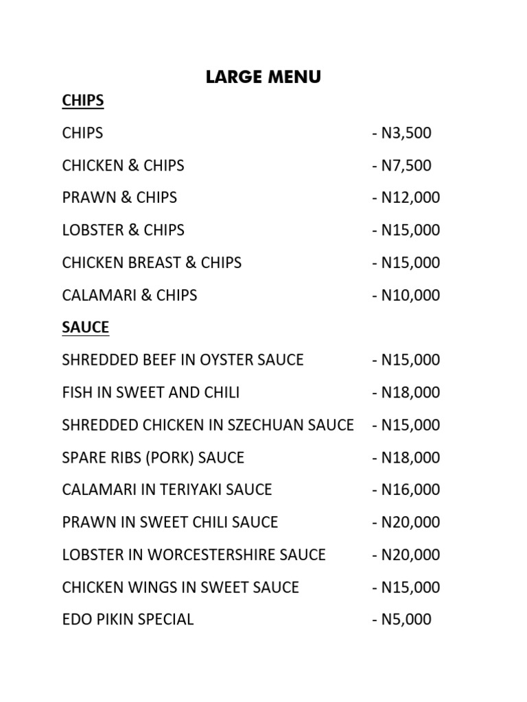This screenshot has width=527, height=702.
Task: Click the CHICKEN & CHIPS item
Action: coord(123,165)
